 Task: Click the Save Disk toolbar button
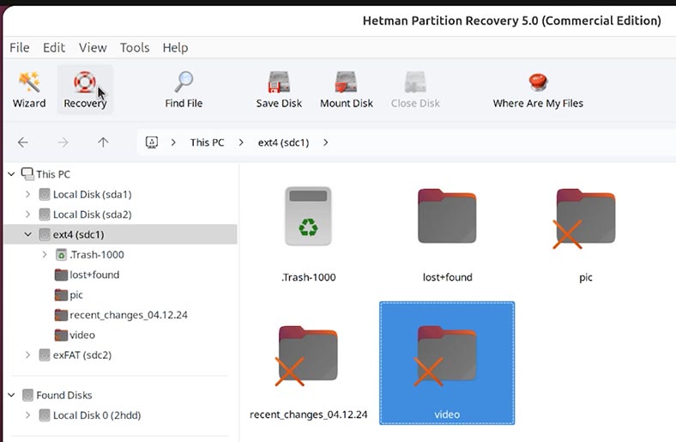[x=279, y=90]
